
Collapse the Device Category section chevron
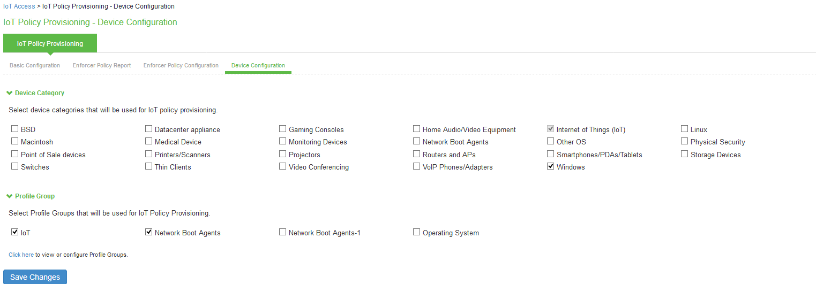point(9,93)
